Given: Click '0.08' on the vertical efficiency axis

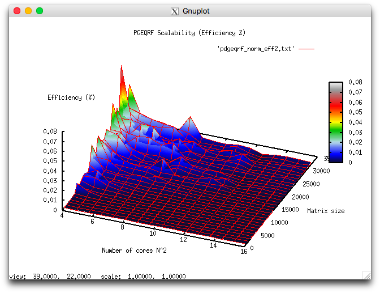Looking at the screenshot, I should click(50, 131).
